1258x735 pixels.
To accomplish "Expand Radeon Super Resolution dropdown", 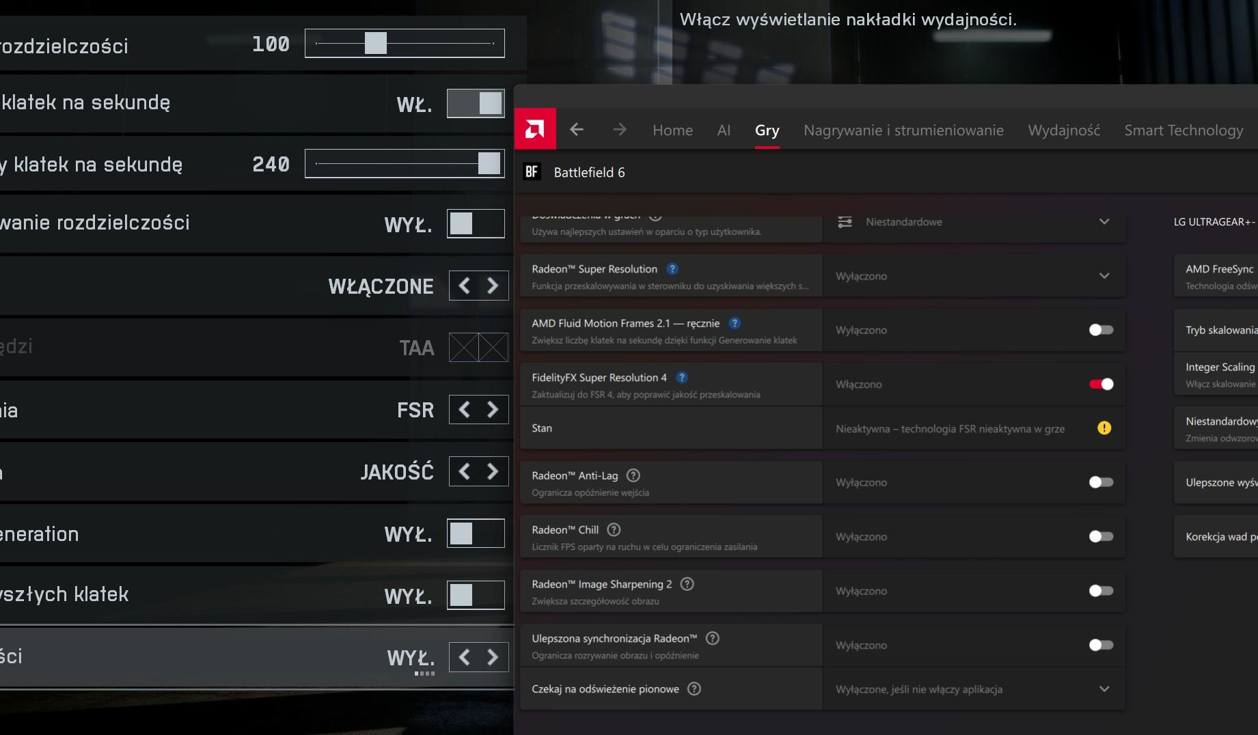I will 1104,276.
